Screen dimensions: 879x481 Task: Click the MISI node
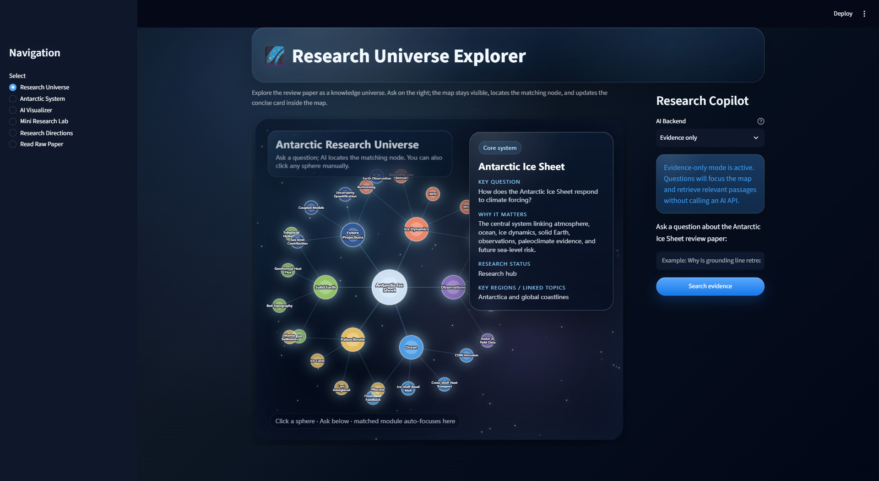433,194
